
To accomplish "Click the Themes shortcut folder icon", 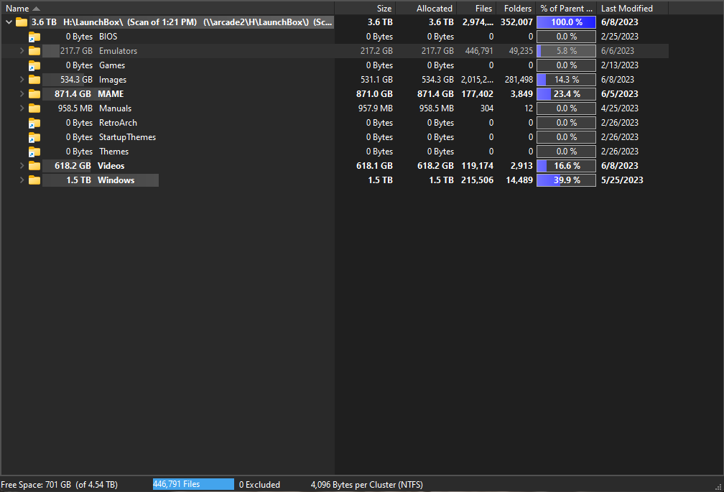I will tap(34, 152).
